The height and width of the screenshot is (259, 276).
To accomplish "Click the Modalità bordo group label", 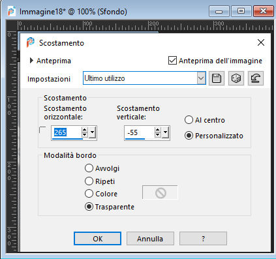I will (70, 155).
